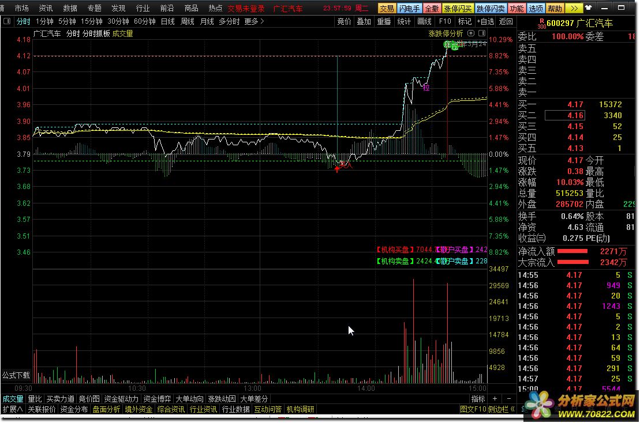Image resolution: width=640 pixels, height=423 pixels.
Task: Toggle the left panel icon beside 分时
Action: click(8, 21)
